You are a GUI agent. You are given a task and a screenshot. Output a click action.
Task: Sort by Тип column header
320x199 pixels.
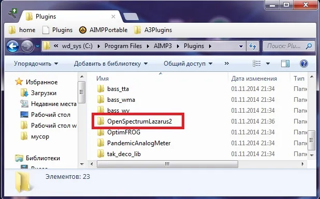299,79
